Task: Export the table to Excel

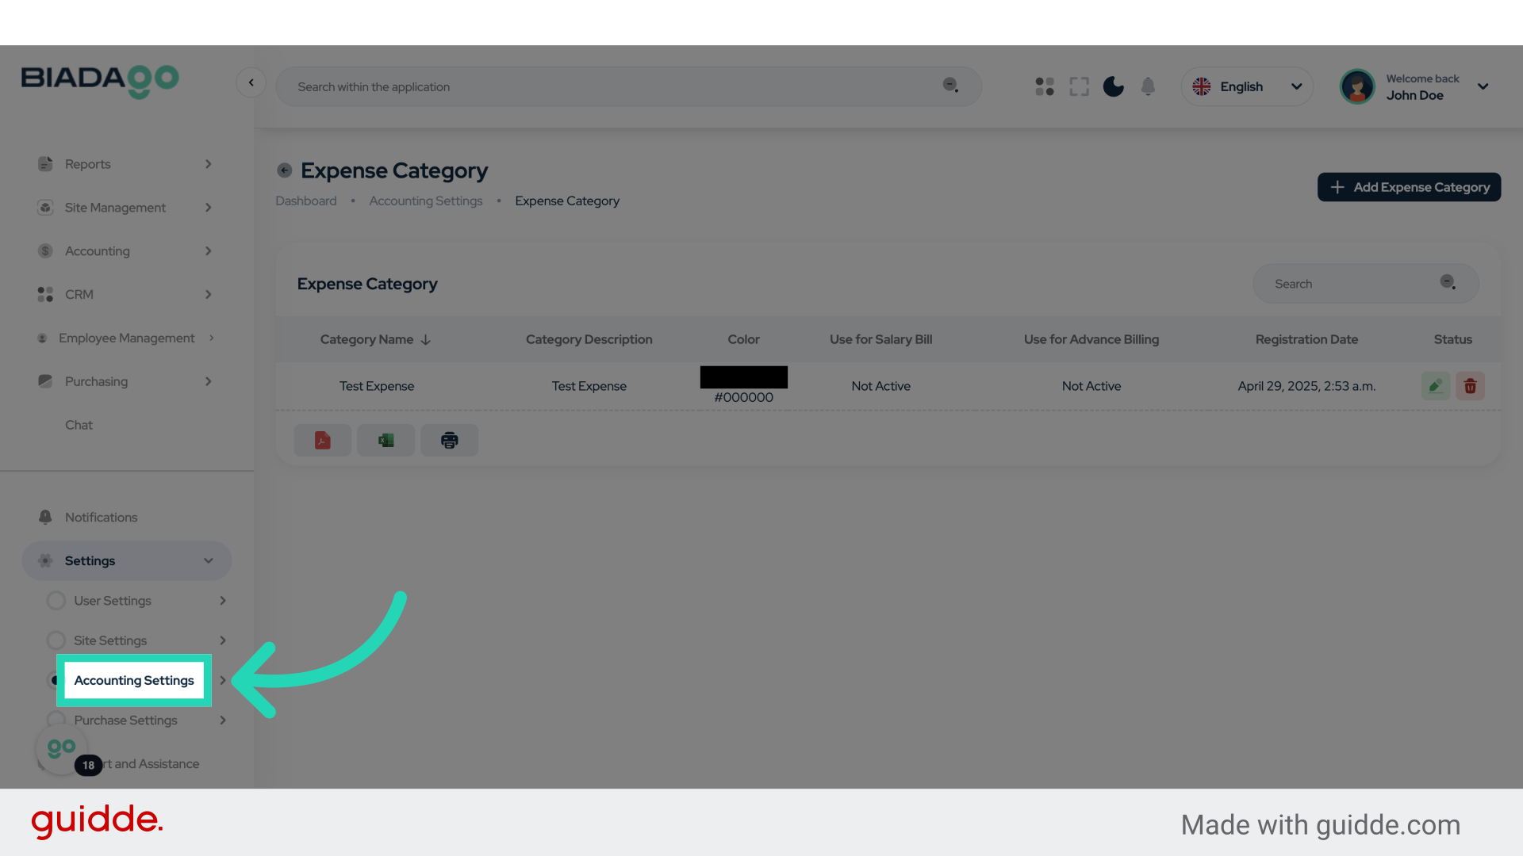Action: pos(386,440)
